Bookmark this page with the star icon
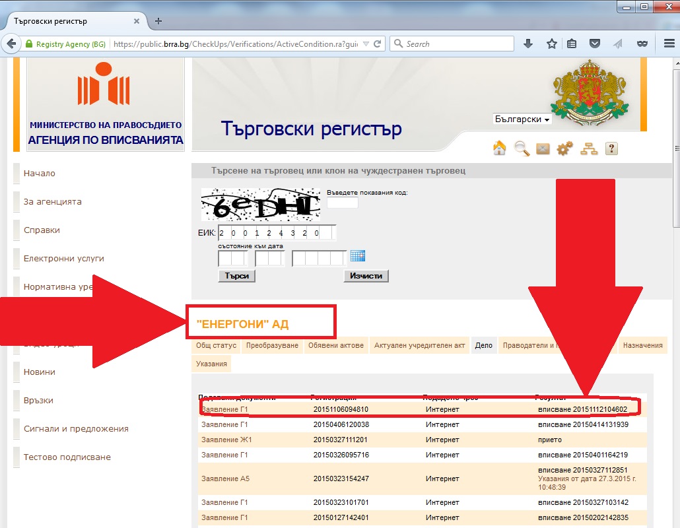 (x=551, y=44)
